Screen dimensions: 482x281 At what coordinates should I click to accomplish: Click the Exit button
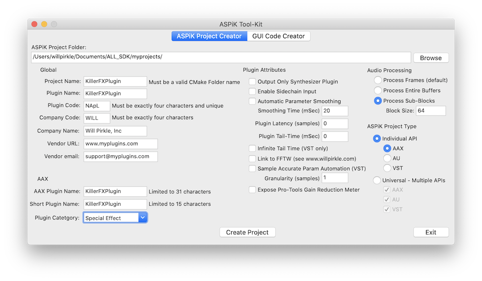430,232
